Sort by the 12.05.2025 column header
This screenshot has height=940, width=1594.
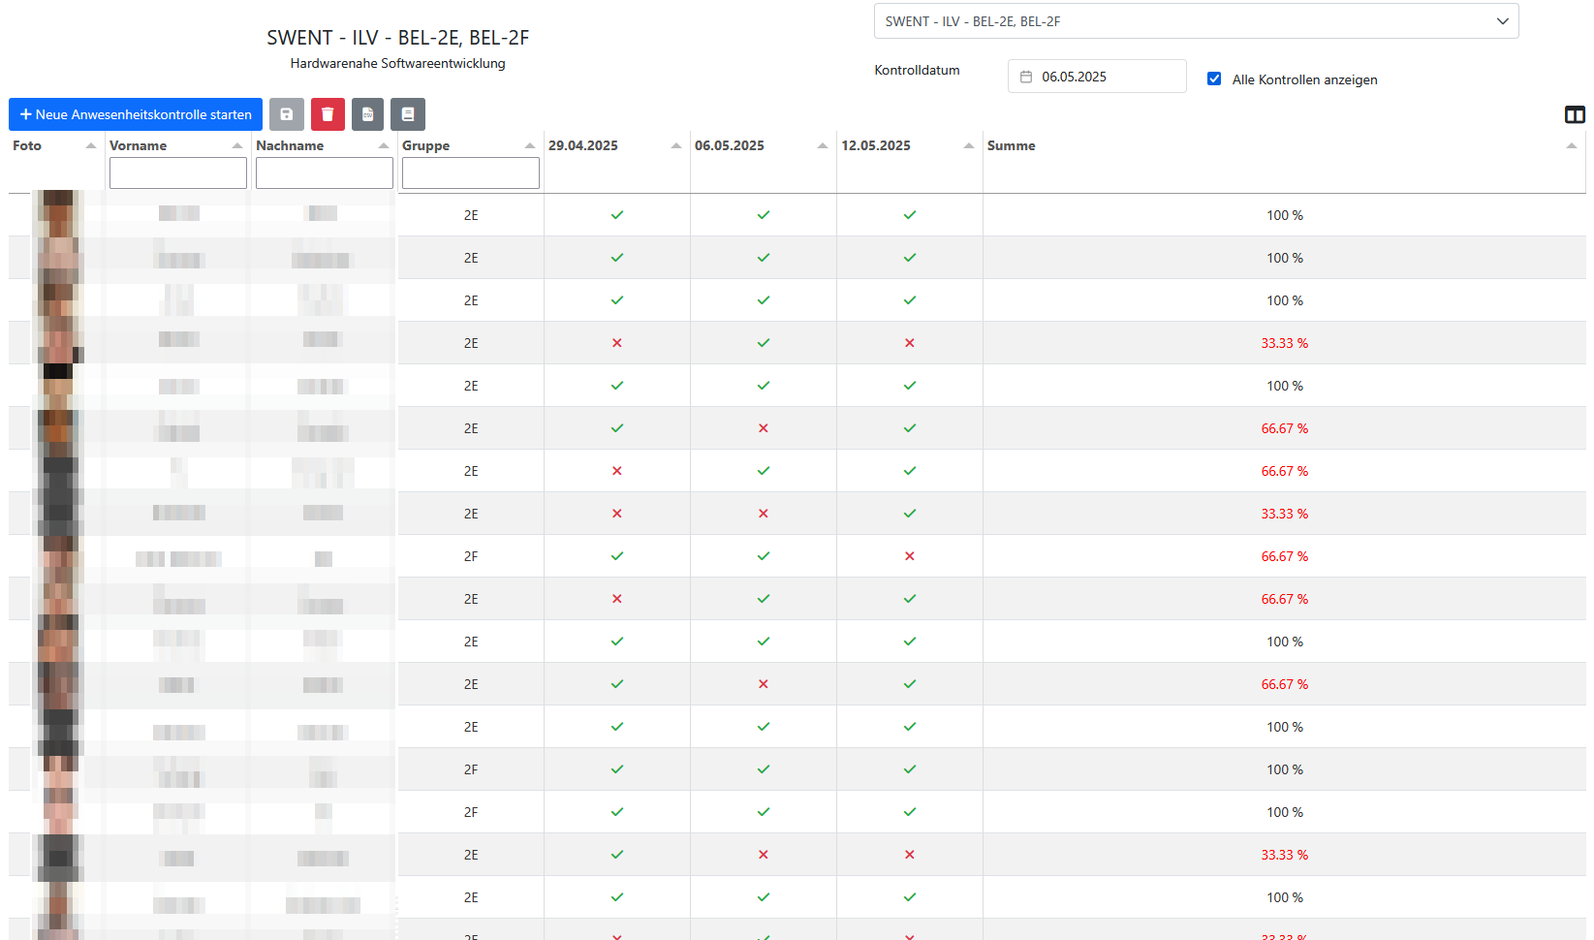[x=876, y=146]
